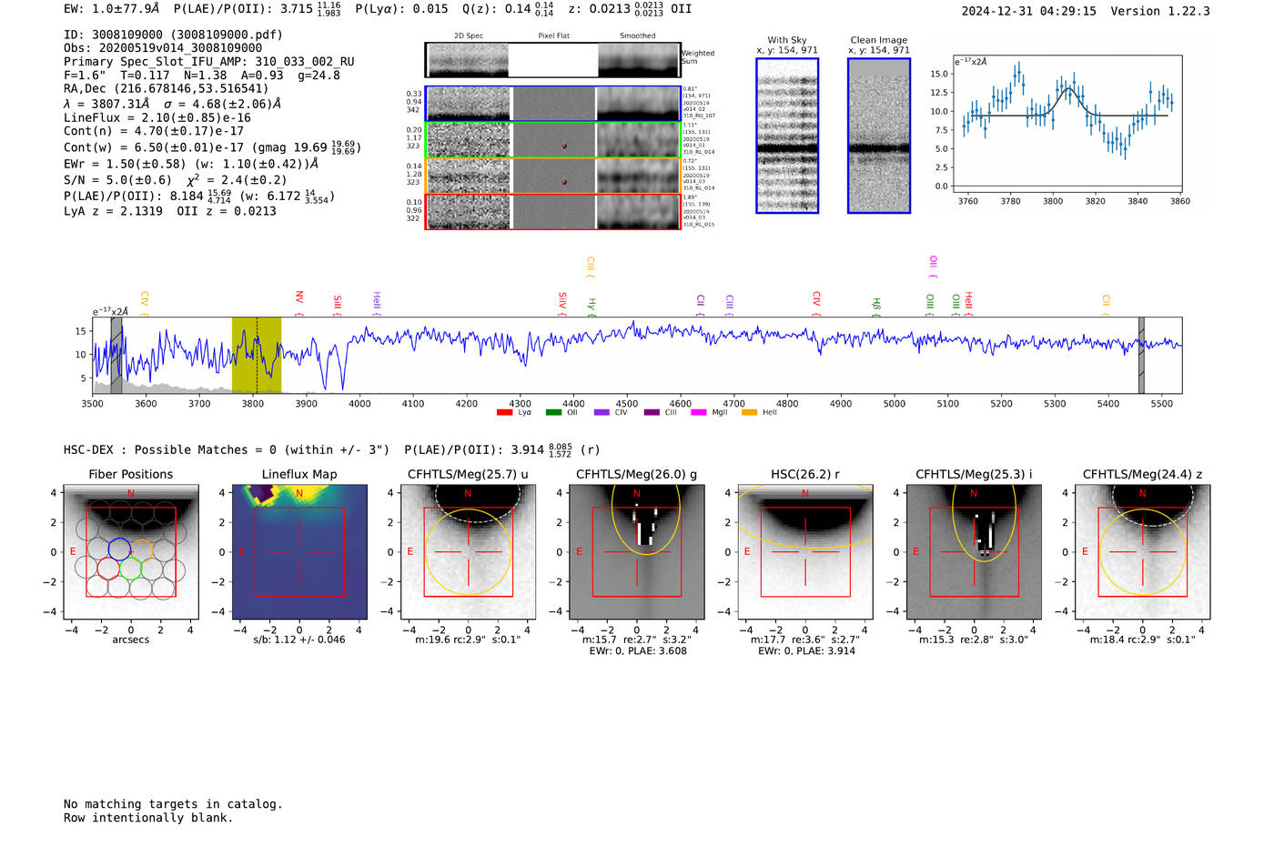Screen dimensions: 1274x867
Task: Click the EWr: 0, PLAE: 3.914 caption
Action: [x=806, y=650]
